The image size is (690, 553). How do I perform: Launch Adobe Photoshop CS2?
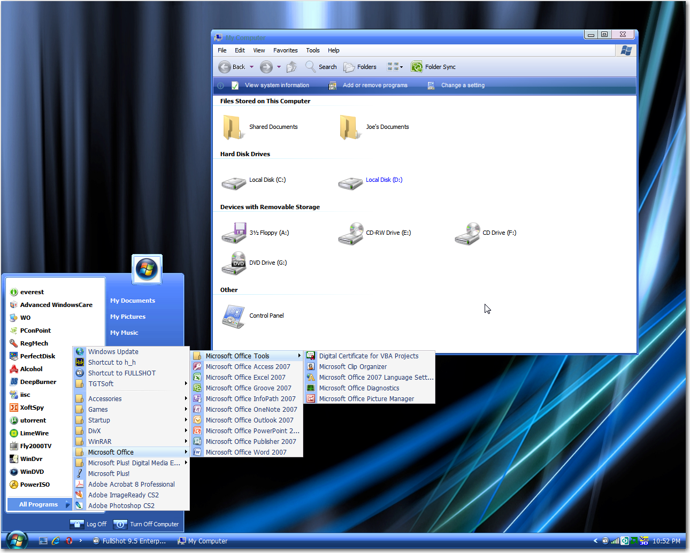click(x=131, y=506)
